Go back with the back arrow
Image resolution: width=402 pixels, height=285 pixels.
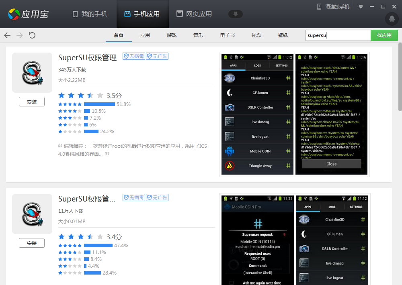pyautogui.click(x=7, y=35)
